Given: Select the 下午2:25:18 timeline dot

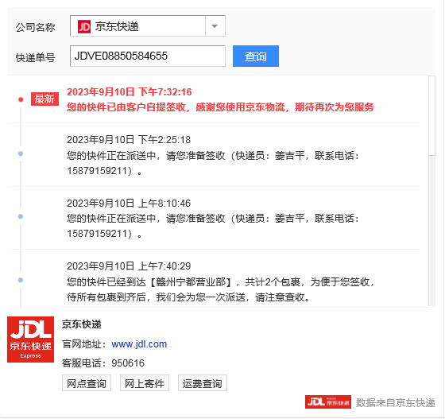Looking at the screenshot, I should click(21, 153).
